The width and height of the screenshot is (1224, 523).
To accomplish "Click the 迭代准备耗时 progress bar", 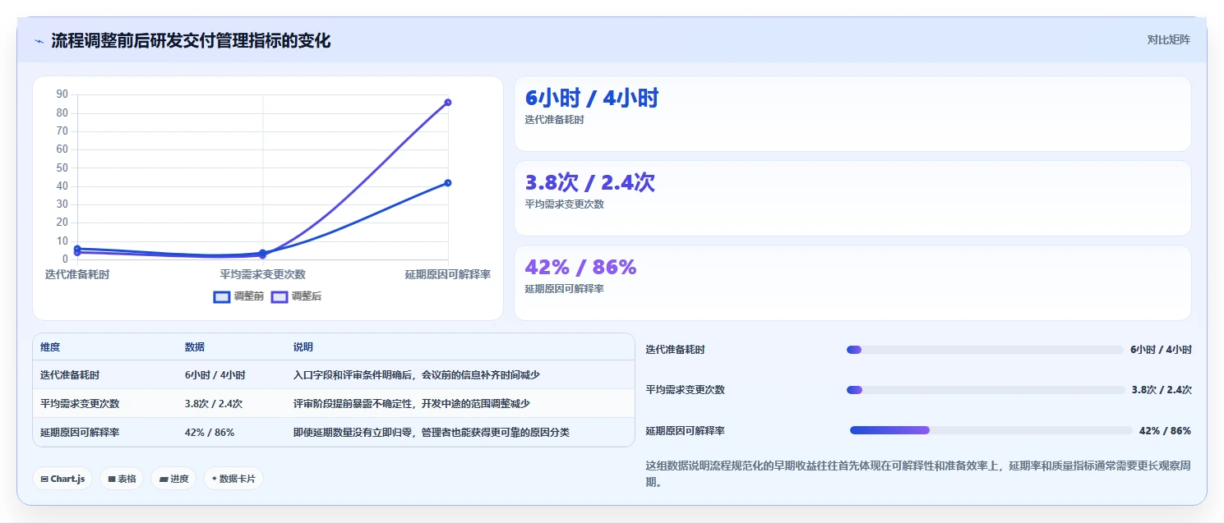I will pyautogui.click(x=985, y=350).
